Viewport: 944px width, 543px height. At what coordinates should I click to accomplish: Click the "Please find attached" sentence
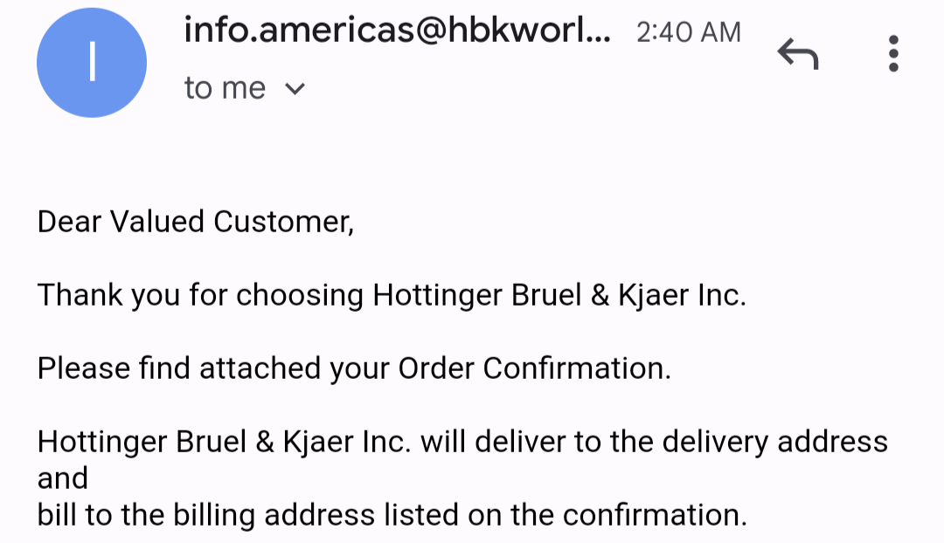354,368
